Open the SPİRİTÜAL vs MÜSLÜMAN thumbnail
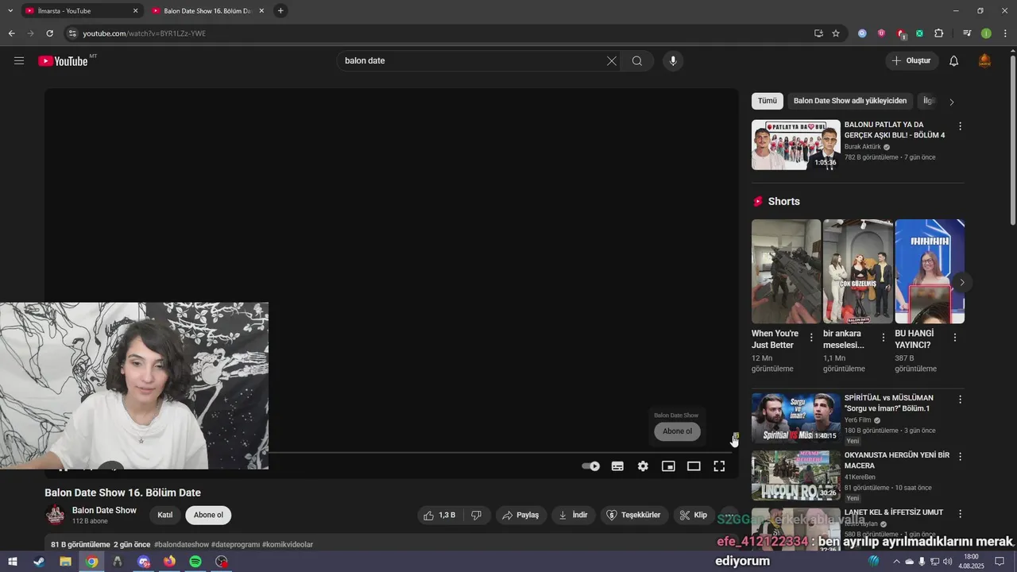 (x=795, y=418)
